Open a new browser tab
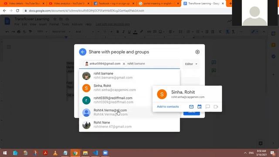Image resolution: width=279 pixels, height=157 pixels. pos(230,3)
